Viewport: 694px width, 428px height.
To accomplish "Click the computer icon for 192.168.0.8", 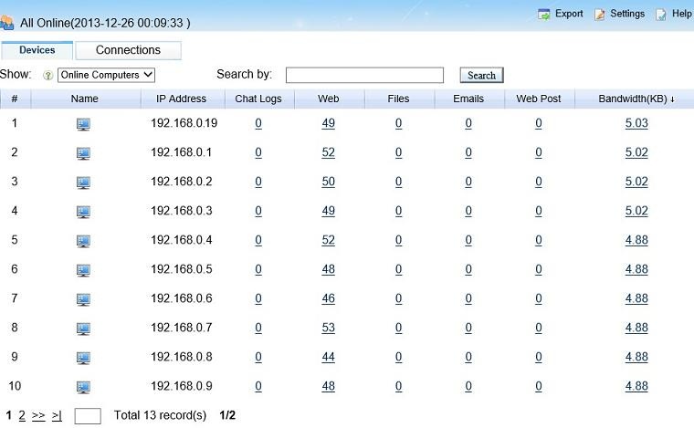I will pos(83,357).
